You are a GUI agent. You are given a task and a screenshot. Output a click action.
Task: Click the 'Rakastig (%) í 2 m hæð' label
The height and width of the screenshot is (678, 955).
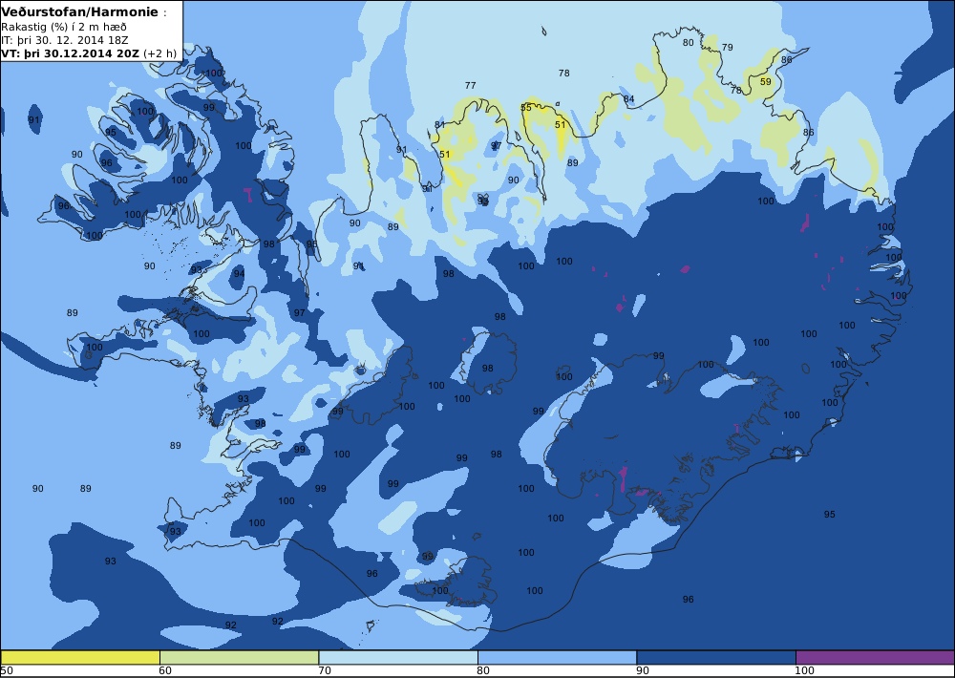pos(64,27)
